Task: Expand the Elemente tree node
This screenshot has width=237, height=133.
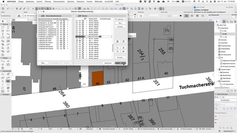Action: click(219, 72)
